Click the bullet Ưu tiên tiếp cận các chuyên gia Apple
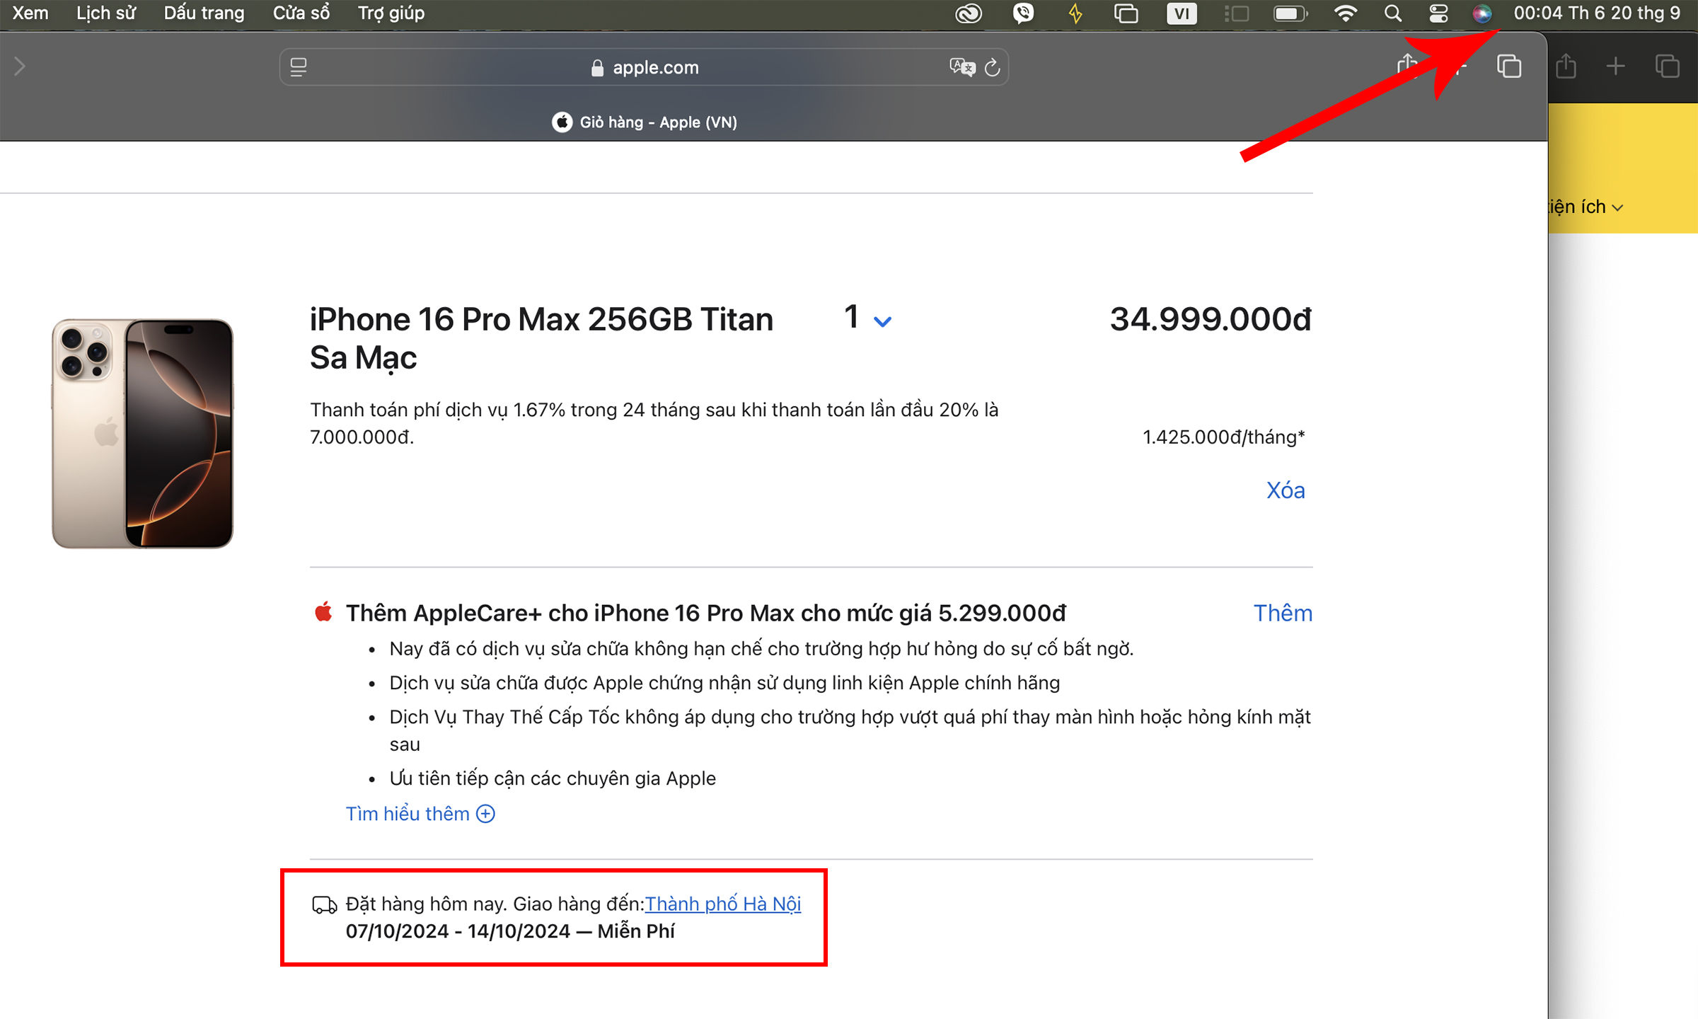 coord(553,778)
